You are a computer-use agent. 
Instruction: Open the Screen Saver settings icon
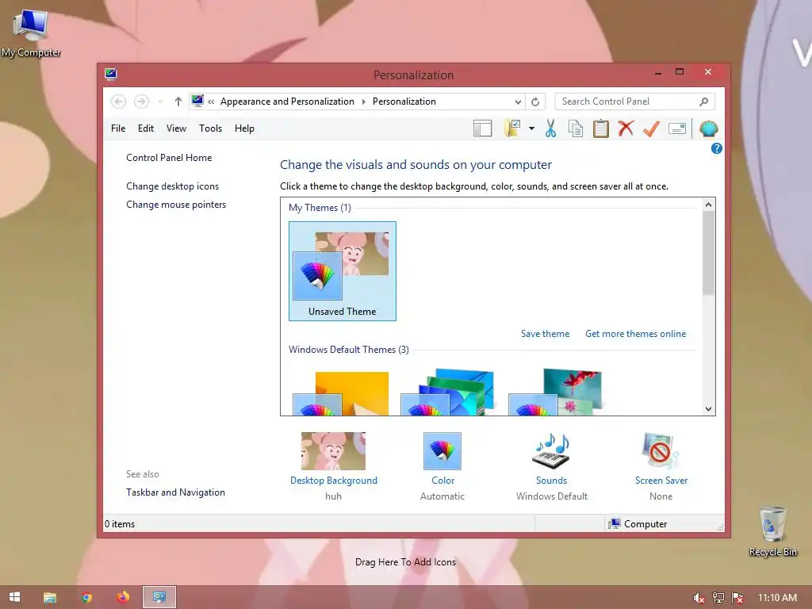tap(661, 451)
